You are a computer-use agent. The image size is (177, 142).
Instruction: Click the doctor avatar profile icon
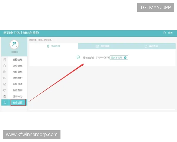(14, 45)
